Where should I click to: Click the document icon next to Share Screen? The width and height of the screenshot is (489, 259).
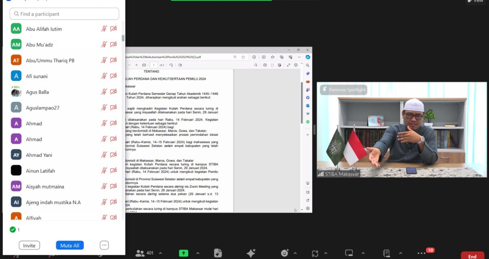coord(218,253)
